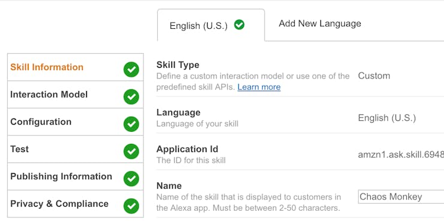Click the green checkmark beside Skill Information
This screenshot has height=224, width=444.
tap(131, 69)
